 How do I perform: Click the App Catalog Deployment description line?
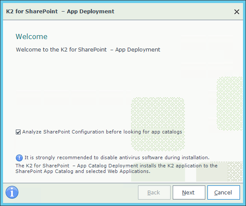pyautogui.click(x=117, y=166)
